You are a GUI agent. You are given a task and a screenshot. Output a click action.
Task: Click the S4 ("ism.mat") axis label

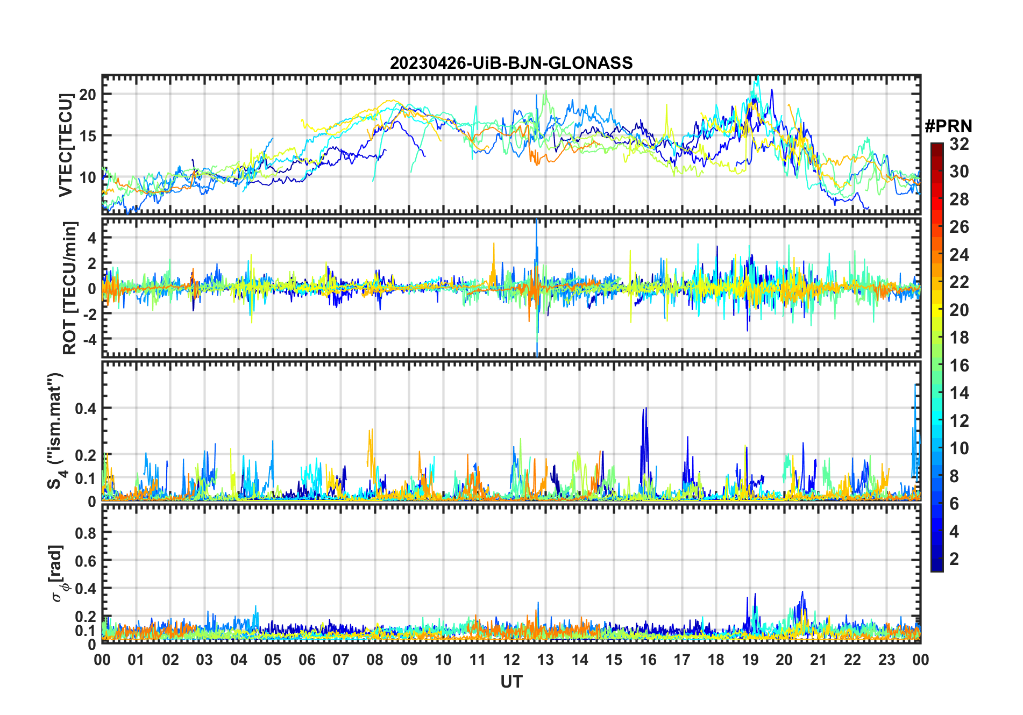[56, 431]
